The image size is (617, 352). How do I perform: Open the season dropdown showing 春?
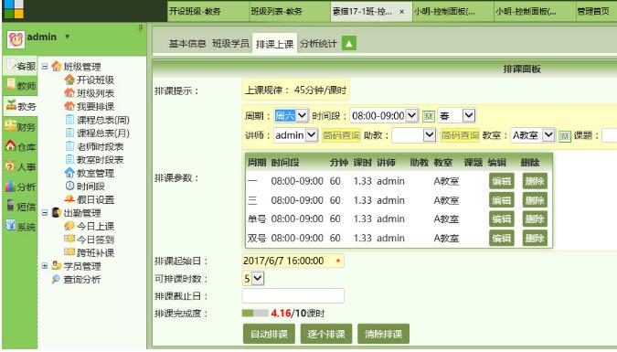pos(456,116)
